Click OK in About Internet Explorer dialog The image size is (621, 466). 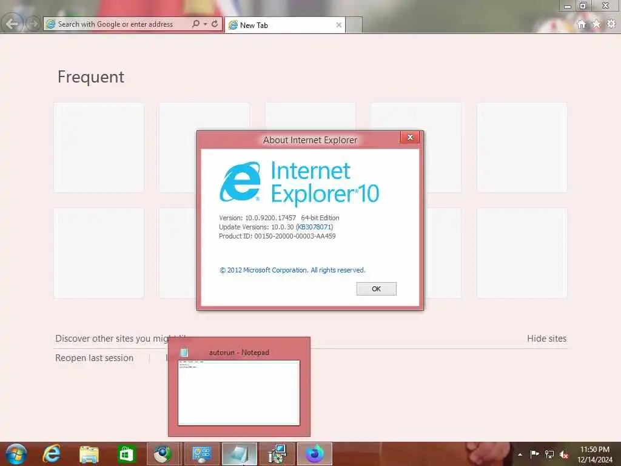pos(376,289)
